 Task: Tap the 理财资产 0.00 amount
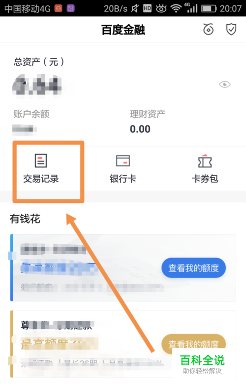click(x=140, y=129)
